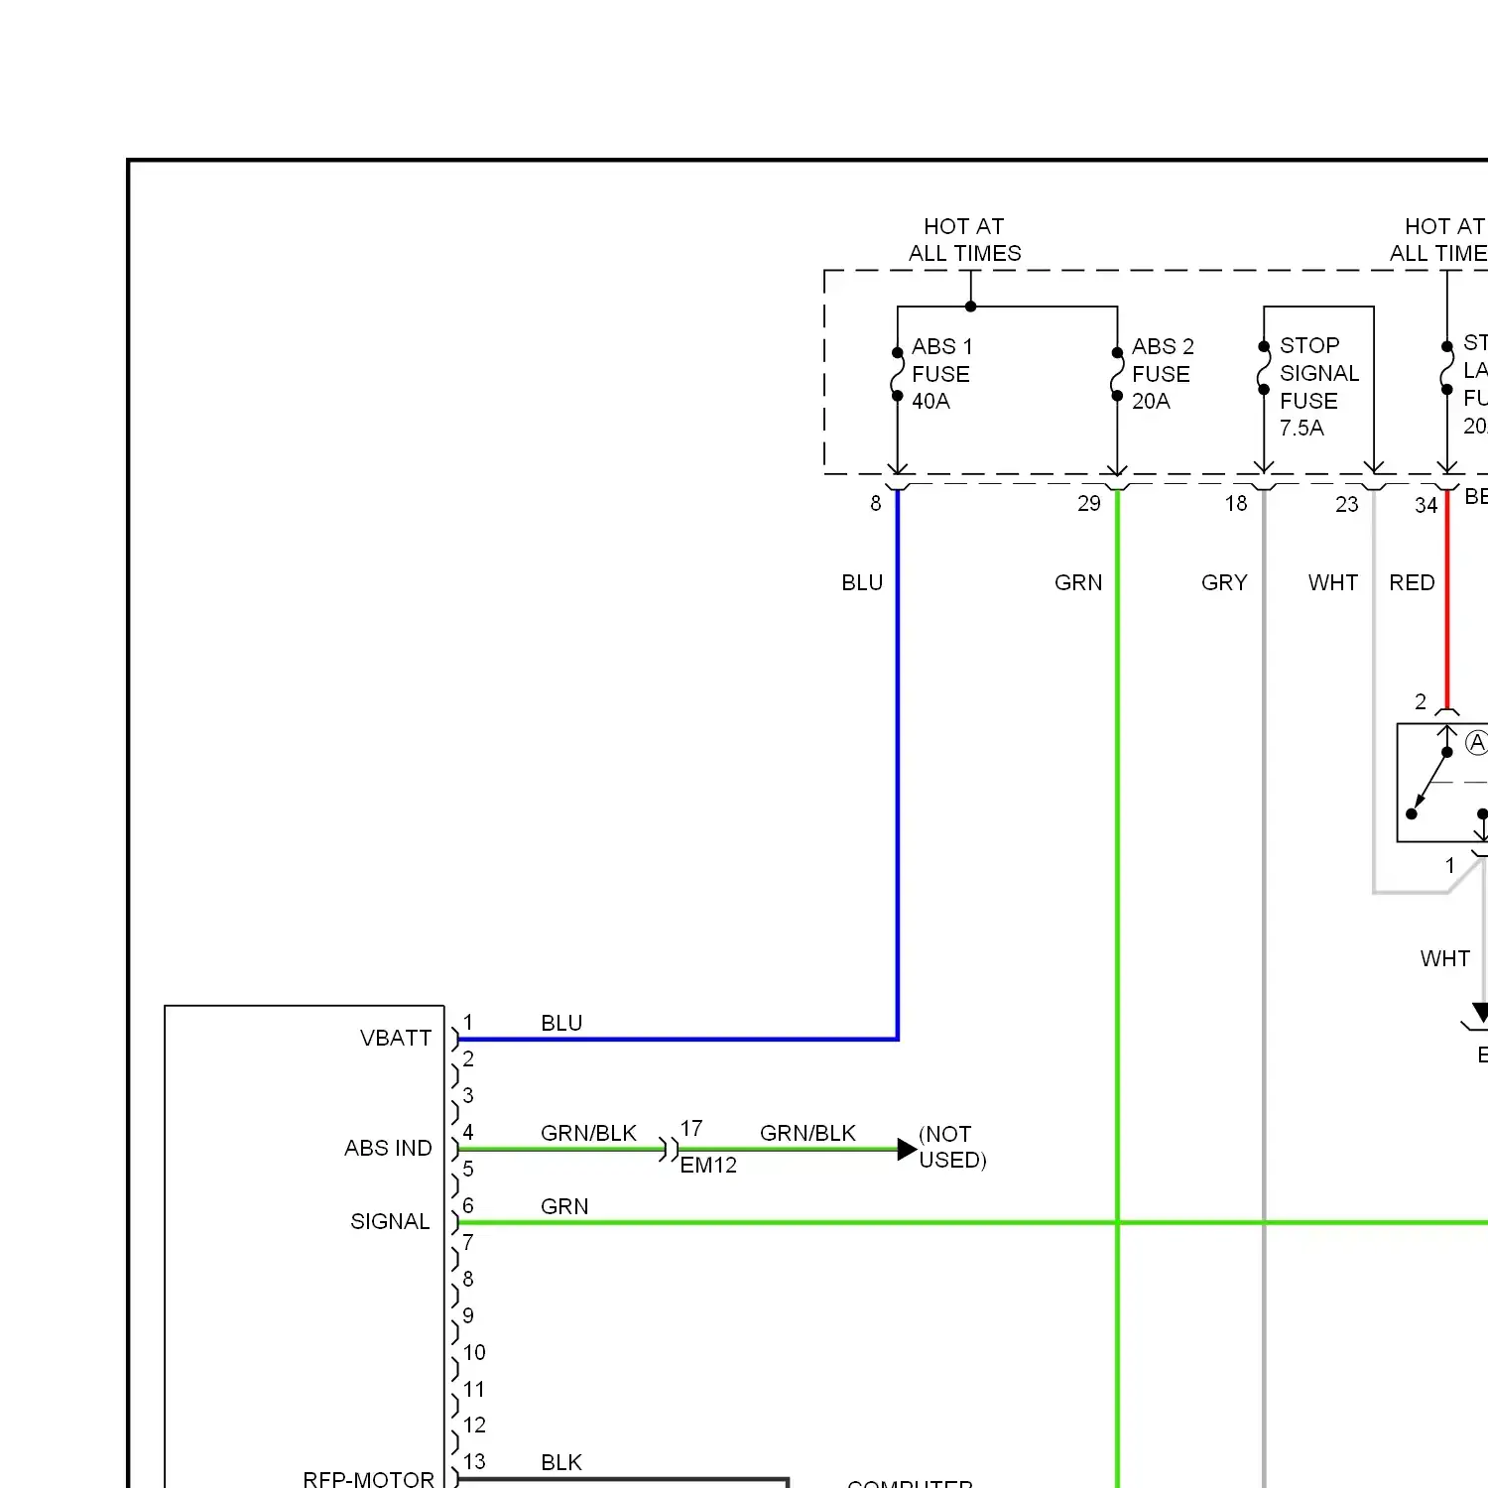1488x1488 pixels.
Task: Click connector pin number 11
Action: pyautogui.click(x=474, y=1390)
